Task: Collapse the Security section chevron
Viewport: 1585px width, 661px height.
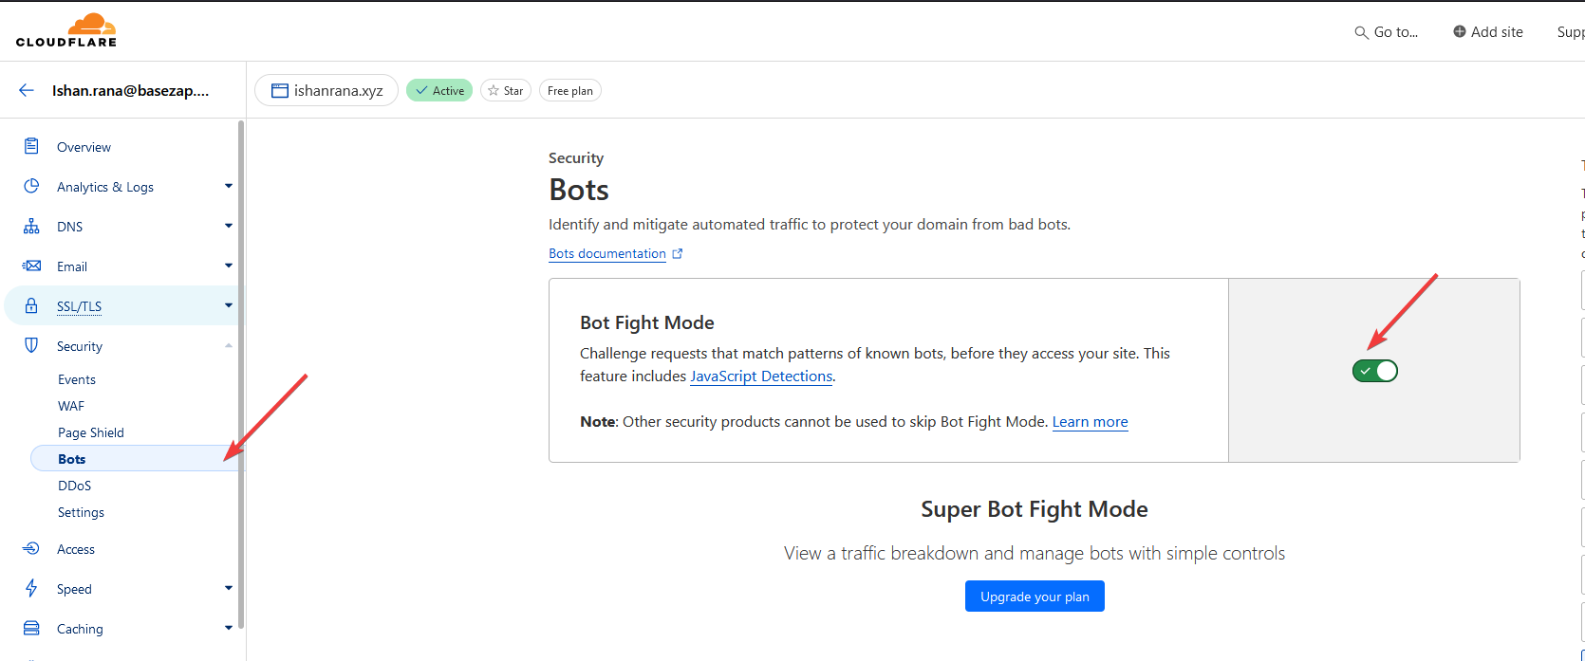Action: tap(228, 345)
